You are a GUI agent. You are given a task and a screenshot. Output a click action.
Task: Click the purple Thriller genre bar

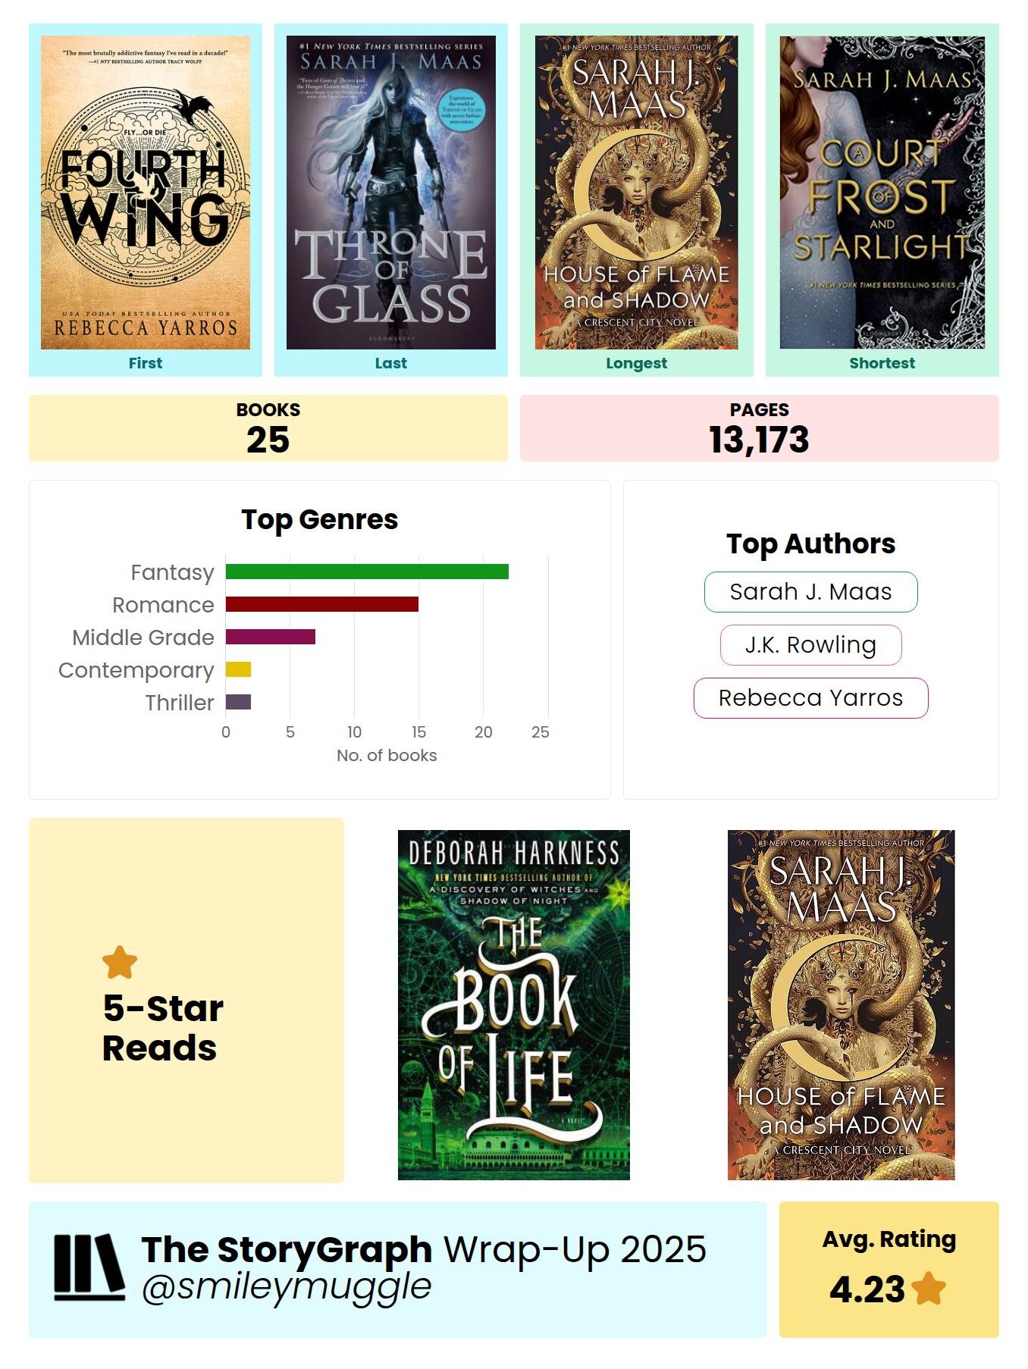click(x=238, y=702)
